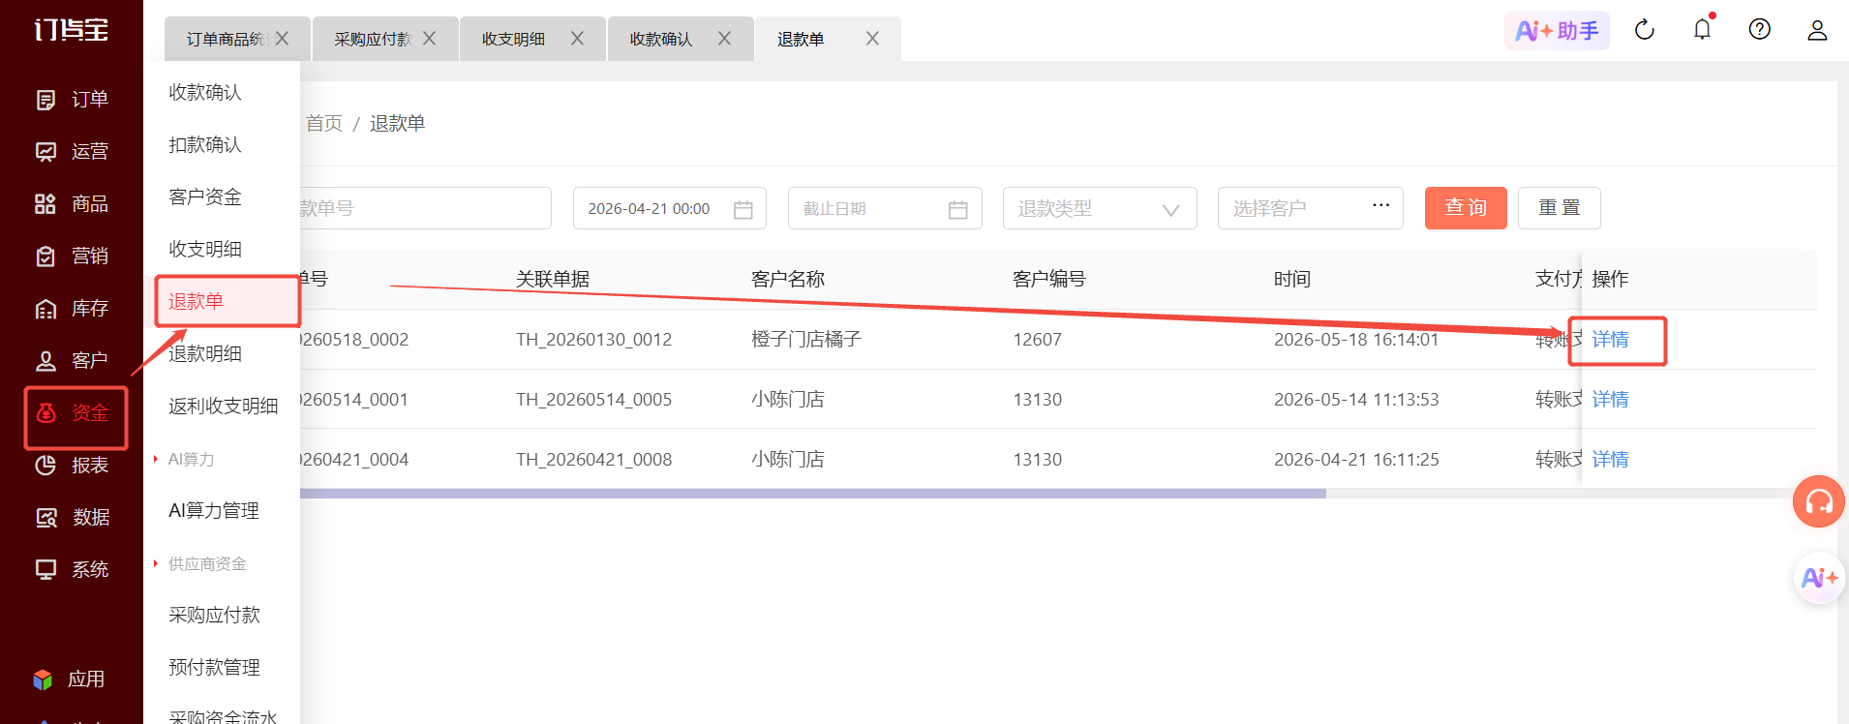
Task: Open the 商品 sidebar module
Action: (x=72, y=204)
